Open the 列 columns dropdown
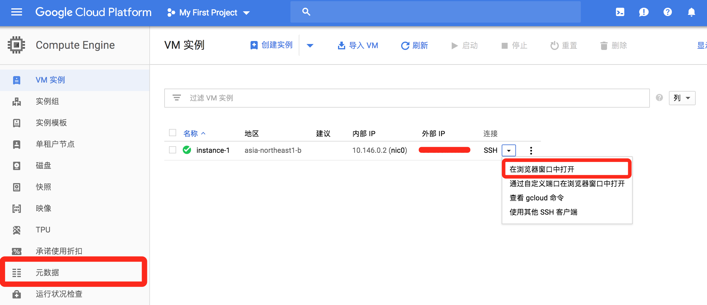The height and width of the screenshot is (305, 707). (682, 98)
